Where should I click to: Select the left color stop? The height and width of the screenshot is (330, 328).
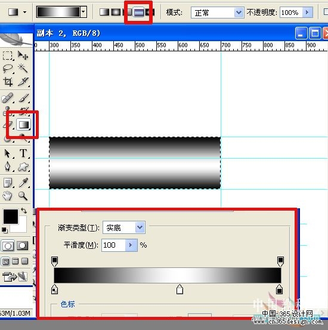(x=54, y=289)
